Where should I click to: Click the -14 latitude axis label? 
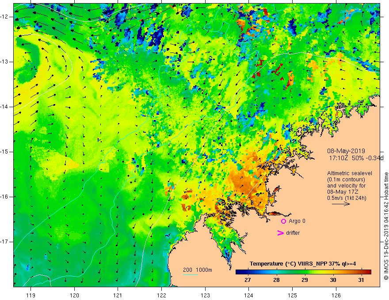pyautogui.click(x=5, y=107)
